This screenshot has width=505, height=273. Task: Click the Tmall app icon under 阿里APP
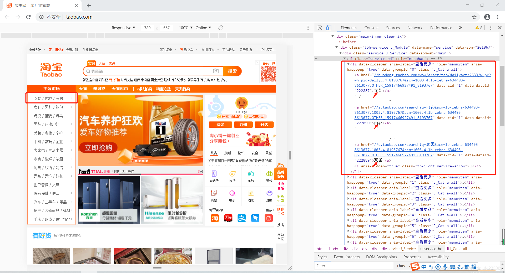pos(228,218)
